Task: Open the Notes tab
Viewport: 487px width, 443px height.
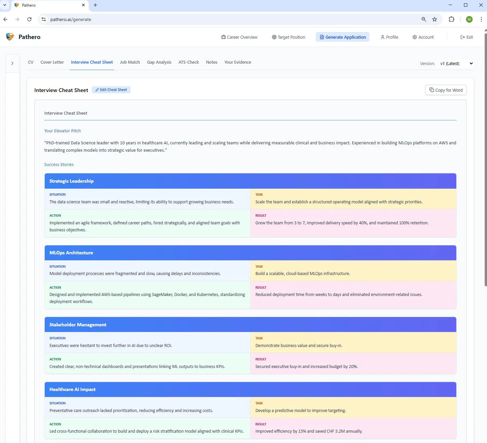Action: pyautogui.click(x=211, y=62)
